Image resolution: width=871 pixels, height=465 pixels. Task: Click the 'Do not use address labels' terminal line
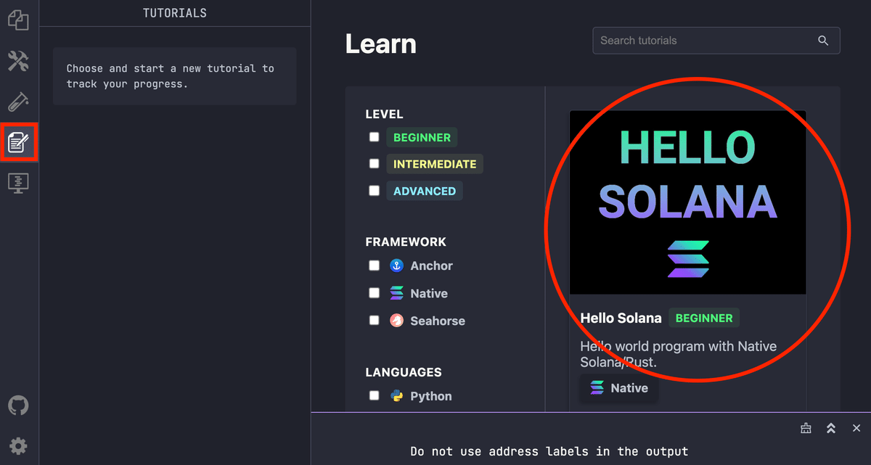click(549, 451)
